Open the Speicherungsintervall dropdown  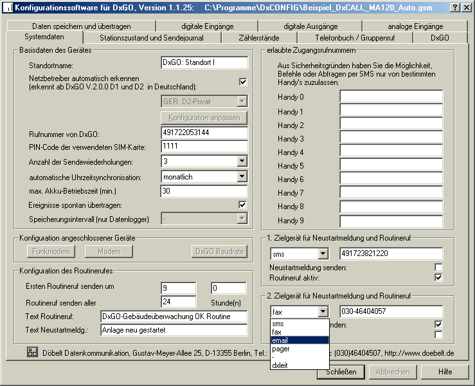[242, 218]
